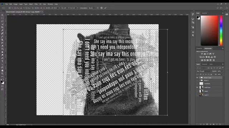Open the Interpolation dropdown

tap(92, 8)
